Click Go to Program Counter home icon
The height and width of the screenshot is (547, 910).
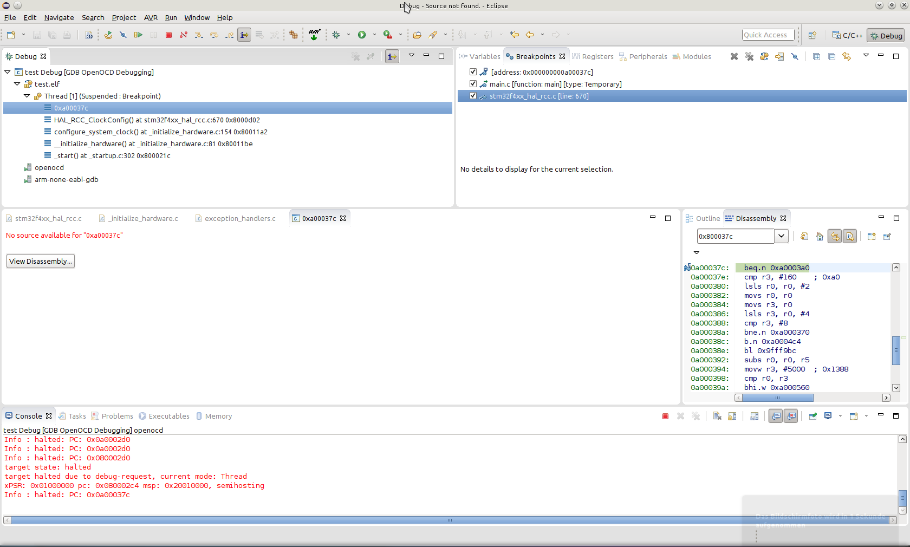point(820,236)
